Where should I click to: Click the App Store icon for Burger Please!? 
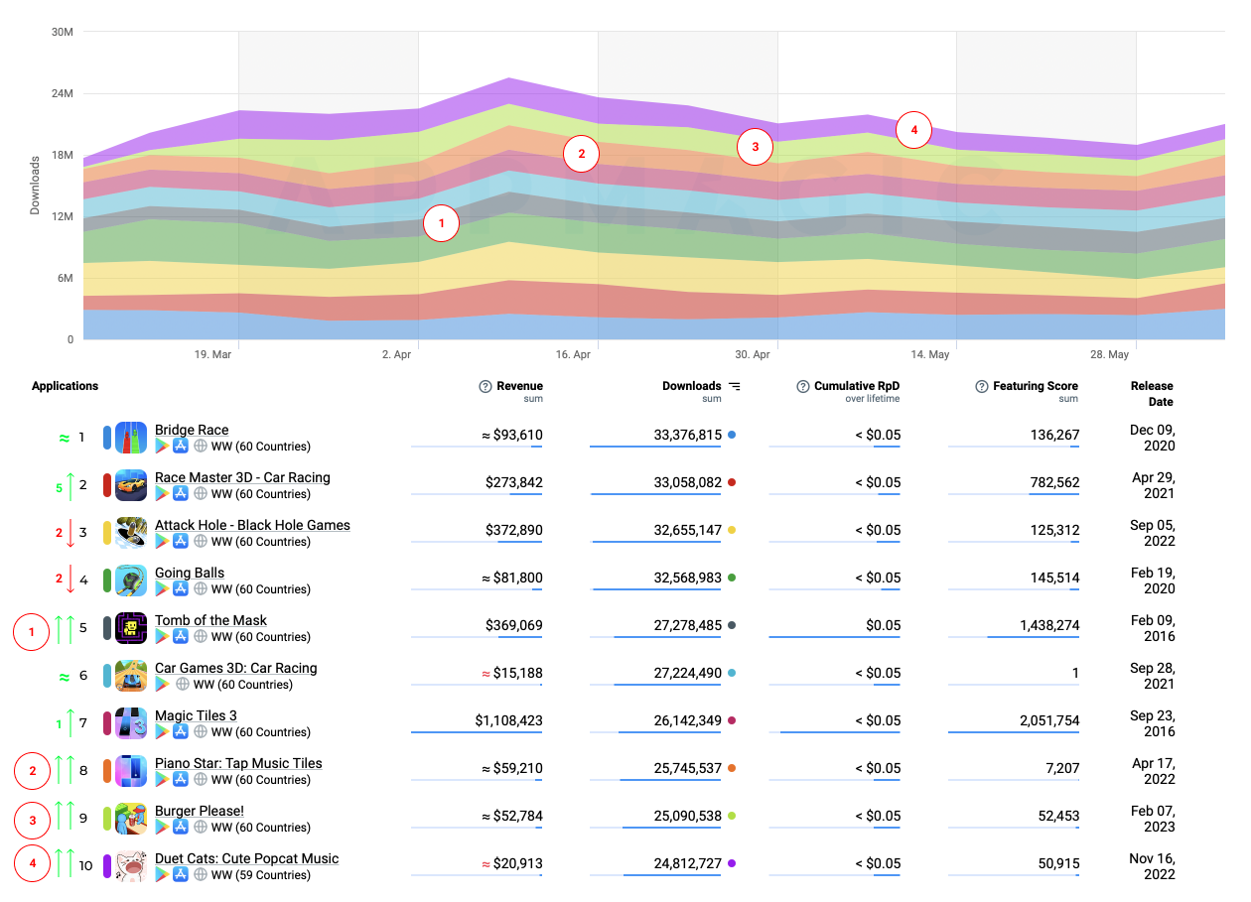180,827
